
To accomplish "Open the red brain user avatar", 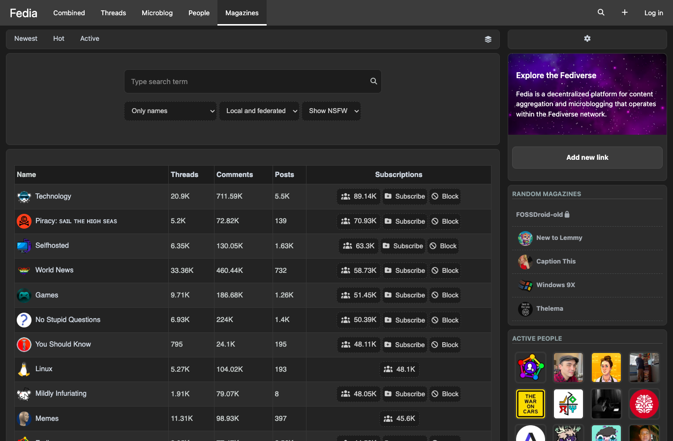I will pos(644,404).
